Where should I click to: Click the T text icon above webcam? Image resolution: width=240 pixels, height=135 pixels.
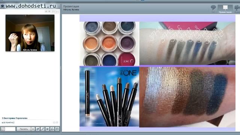click(53, 12)
